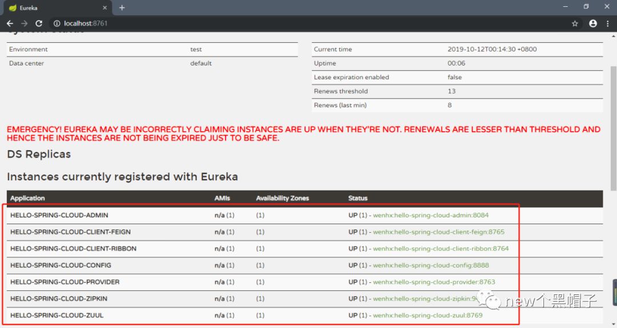
Task: Reload the Eureka page
Action: click(39, 23)
